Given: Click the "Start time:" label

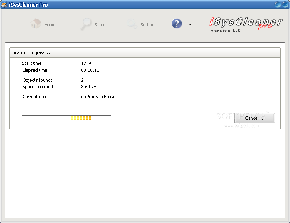Looking at the screenshot, I should coord(32,63).
